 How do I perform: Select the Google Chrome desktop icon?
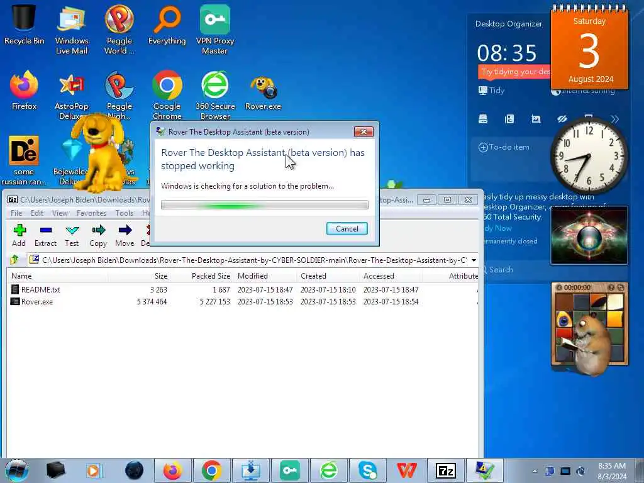pyautogui.click(x=167, y=96)
